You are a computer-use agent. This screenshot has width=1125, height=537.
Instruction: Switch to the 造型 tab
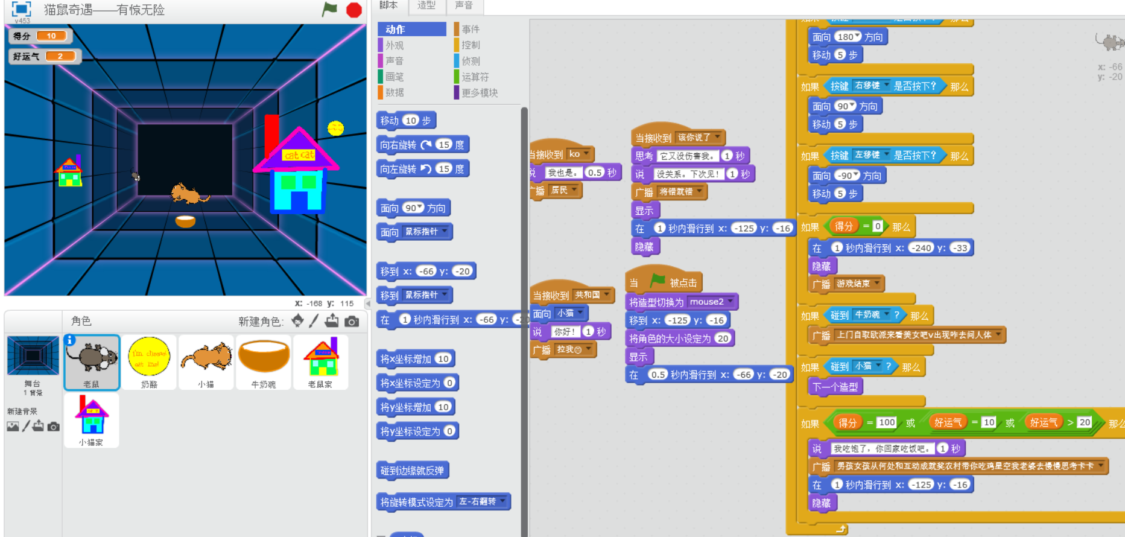426,5
